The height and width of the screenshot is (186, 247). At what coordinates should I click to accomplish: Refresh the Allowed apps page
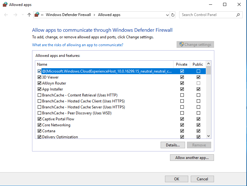coord(173,15)
